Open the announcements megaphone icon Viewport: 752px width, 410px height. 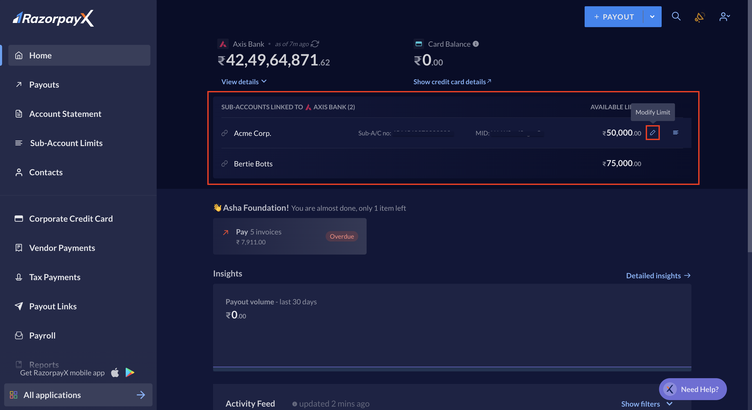pyautogui.click(x=700, y=17)
